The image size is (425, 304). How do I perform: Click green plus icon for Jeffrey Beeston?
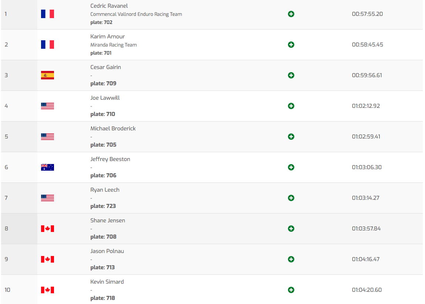click(x=291, y=167)
